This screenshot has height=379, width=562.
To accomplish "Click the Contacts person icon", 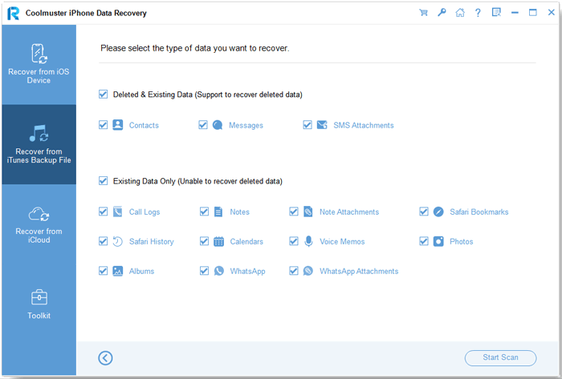I will tap(118, 125).
